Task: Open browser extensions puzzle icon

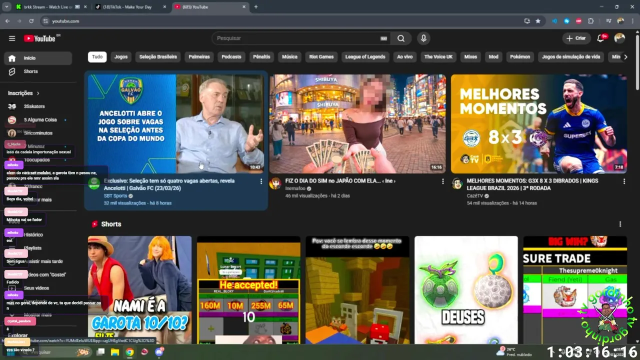Action: pos(591,21)
